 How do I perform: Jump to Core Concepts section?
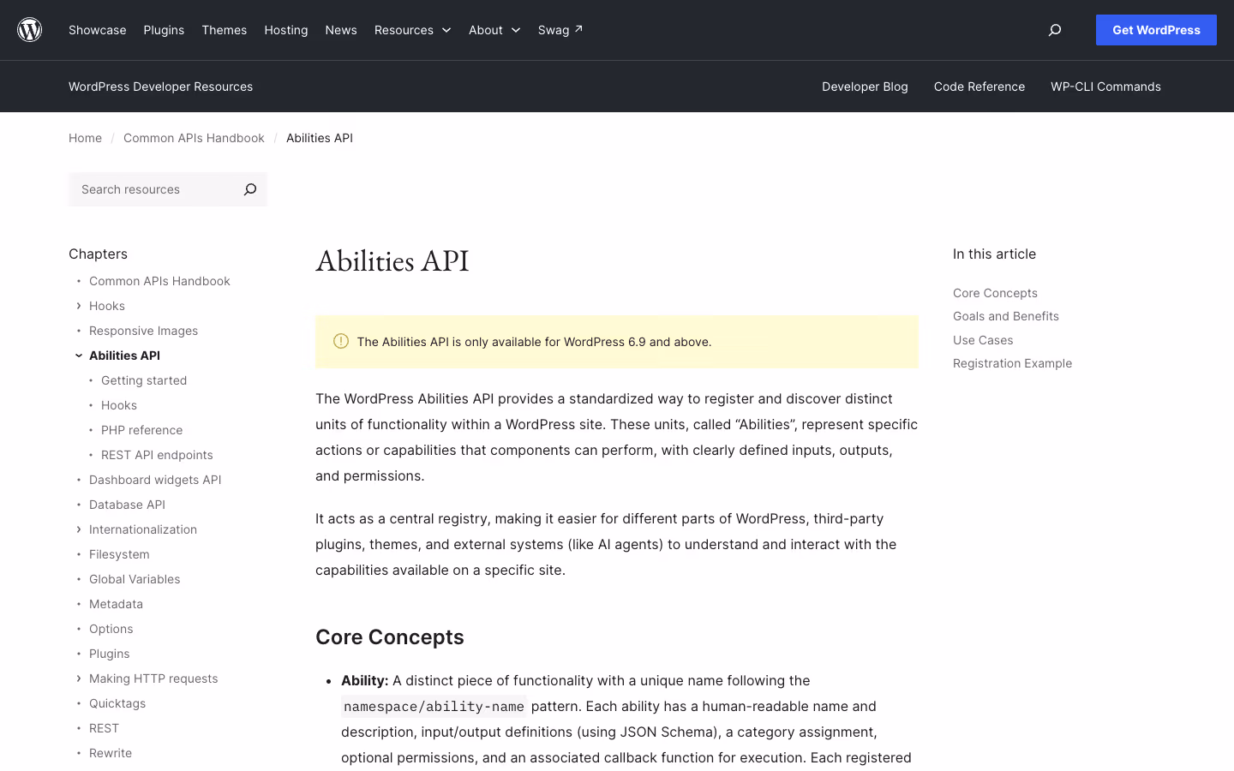click(x=995, y=293)
